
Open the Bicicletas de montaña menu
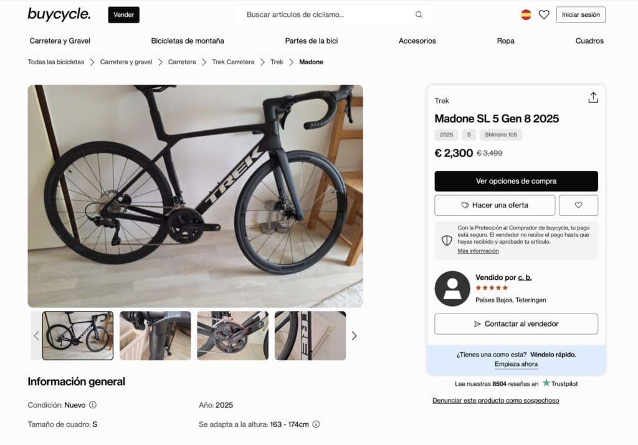pos(188,41)
